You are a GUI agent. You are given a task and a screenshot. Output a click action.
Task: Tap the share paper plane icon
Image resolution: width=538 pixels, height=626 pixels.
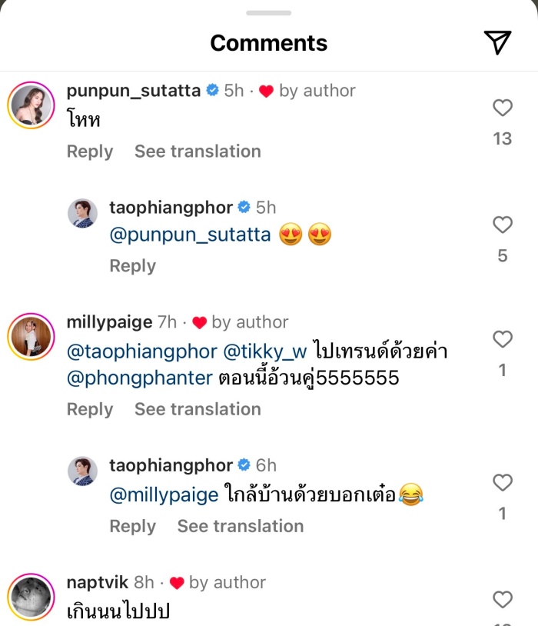[499, 43]
